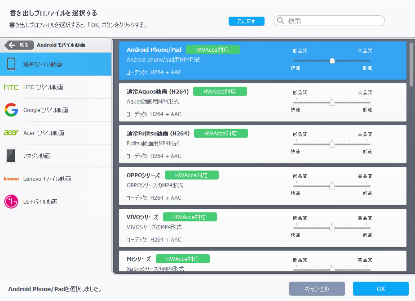
Task: Select the Android Phone/Pad profile title
Action: click(x=154, y=49)
